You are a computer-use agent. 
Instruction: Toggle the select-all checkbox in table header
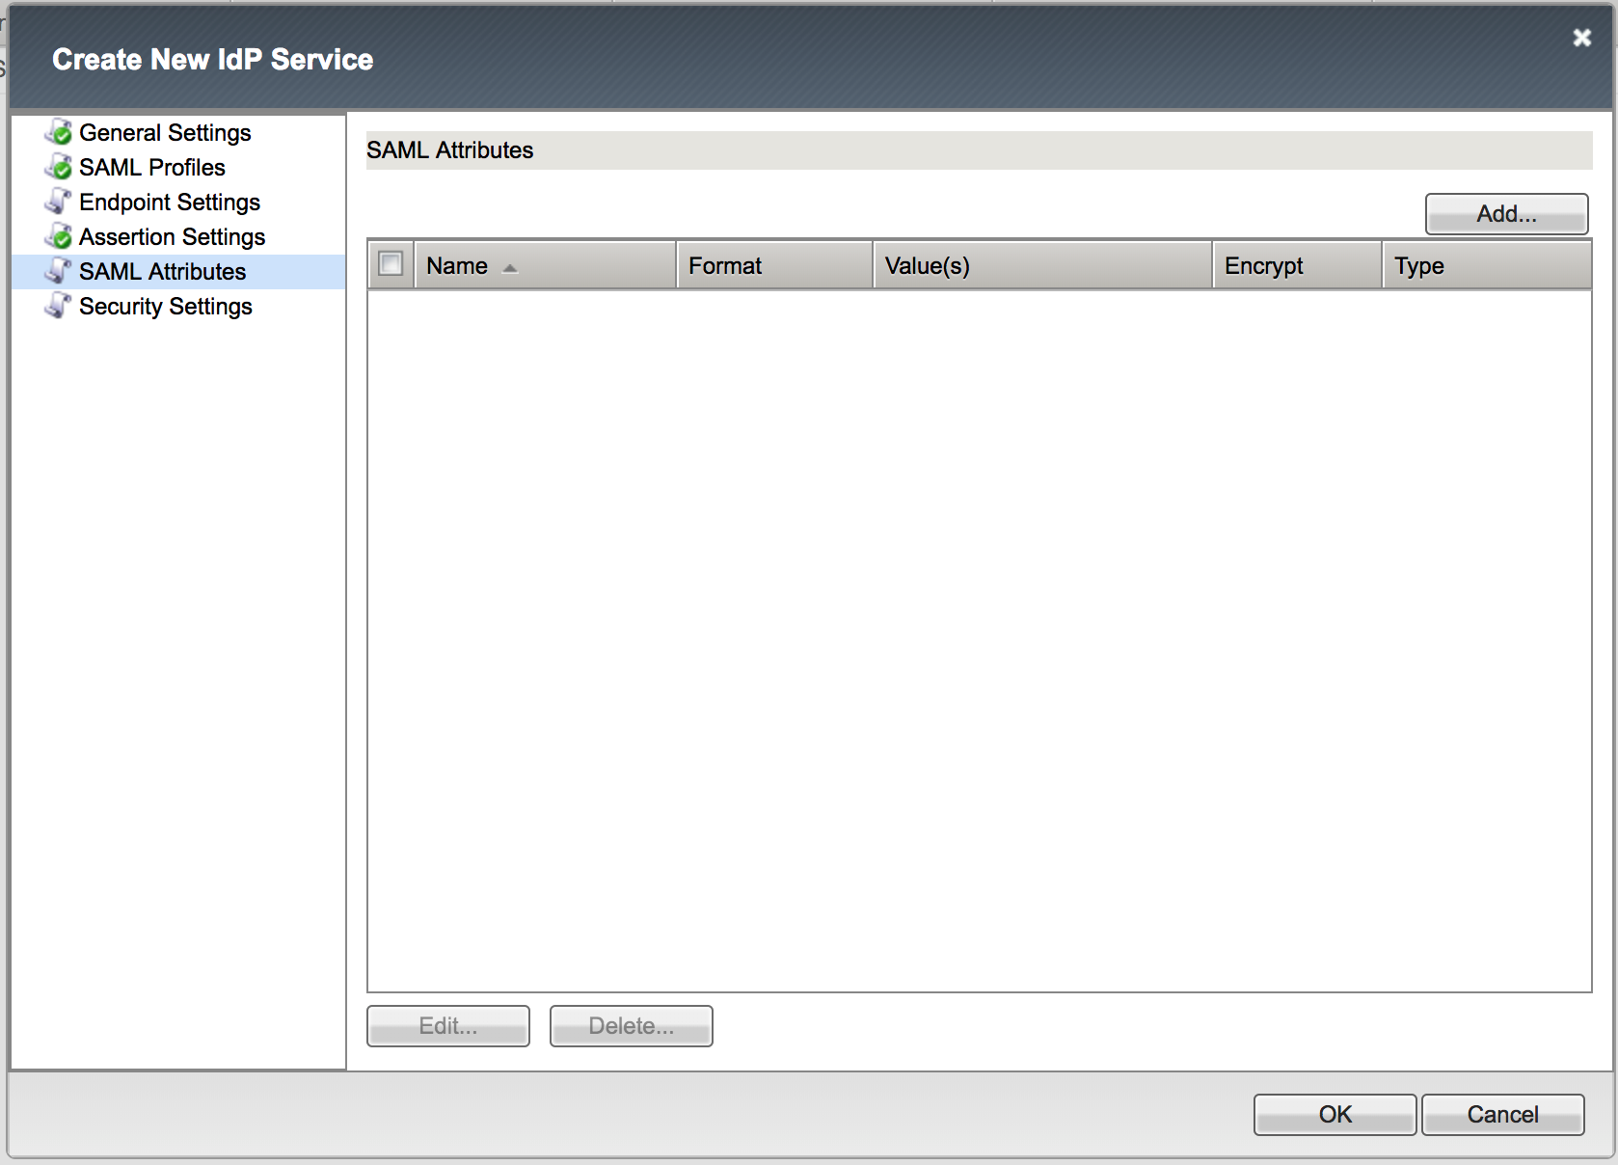coord(391,263)
